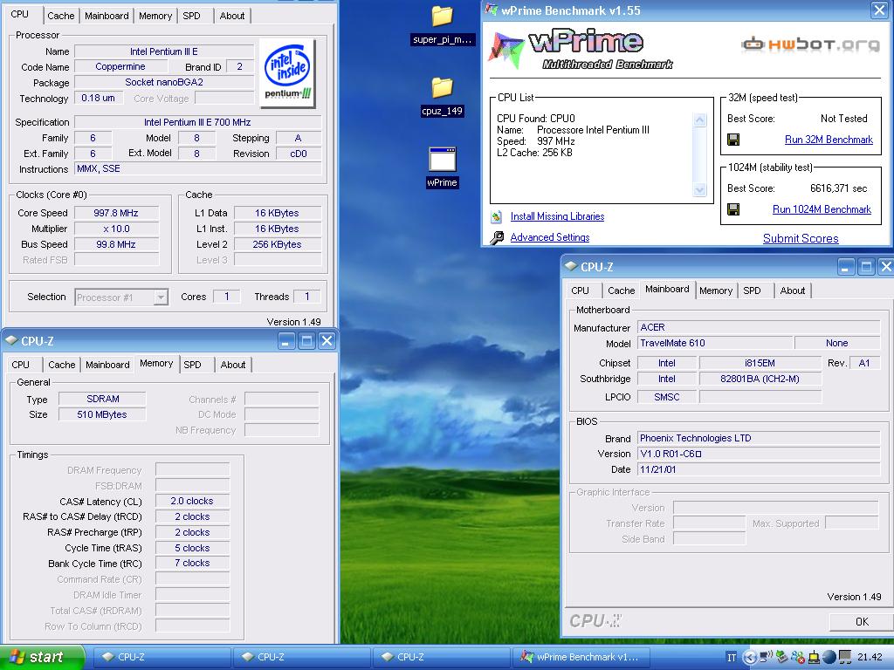Click the CPU List scroll up arrow

[x=699, y=120]
